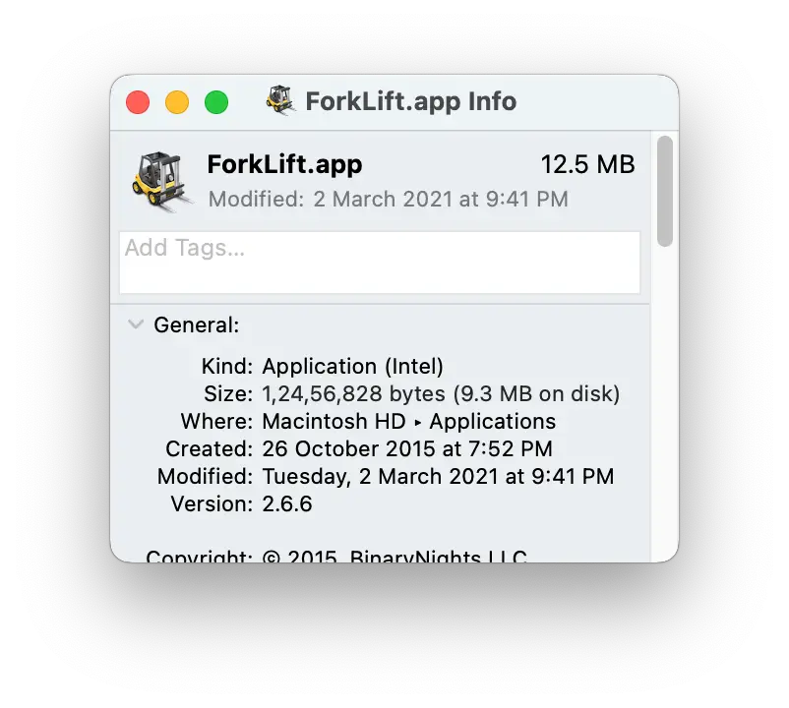
Task: Select the Kind value Application (Intel)
Action: (353, 367)
